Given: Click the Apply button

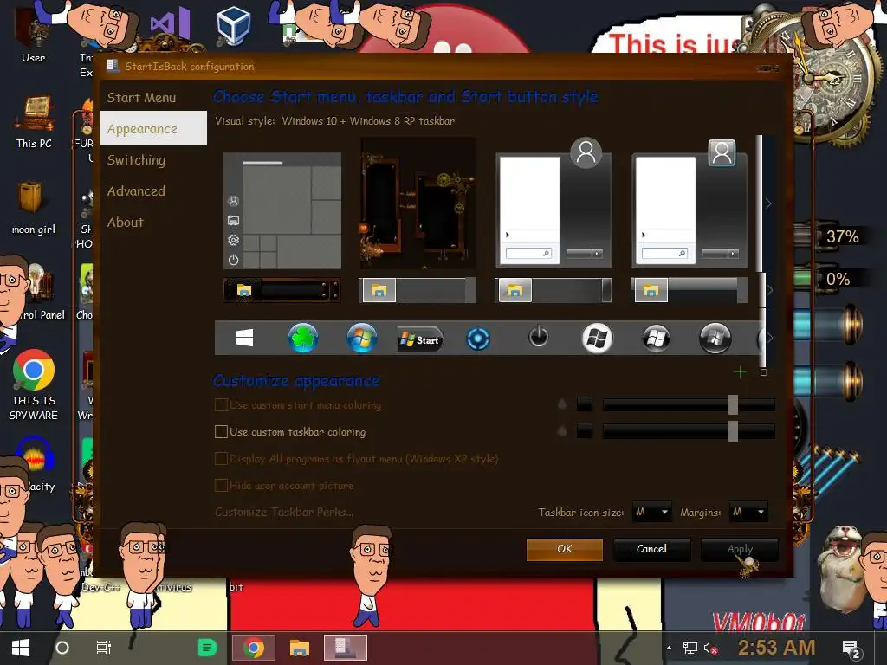Looking at the screenshot, I should 740,549.
